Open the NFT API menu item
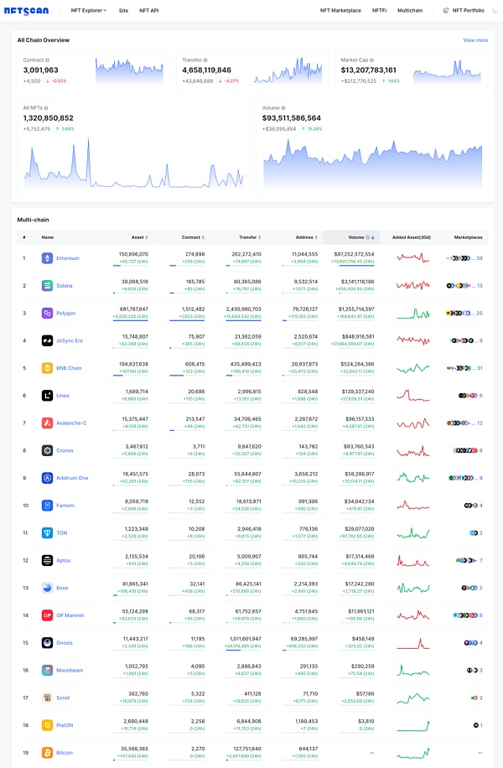Screen dimensions: 503x768 pyautogui.click(x=149, y=10)
